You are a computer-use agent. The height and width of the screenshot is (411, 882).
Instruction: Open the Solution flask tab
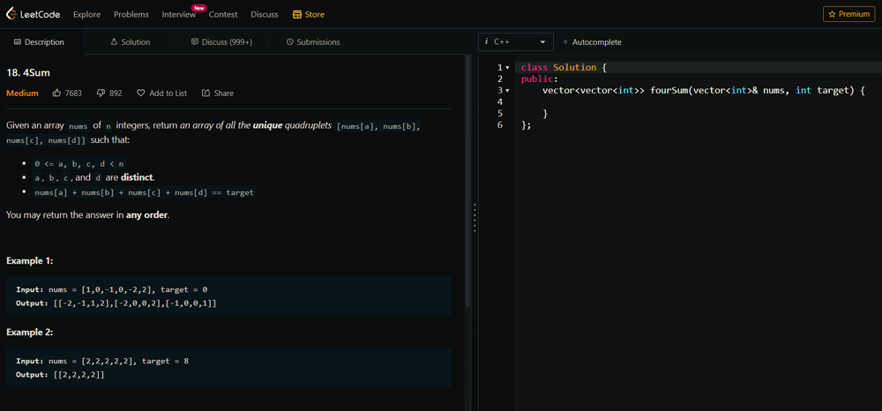click(x=130, y=41)
